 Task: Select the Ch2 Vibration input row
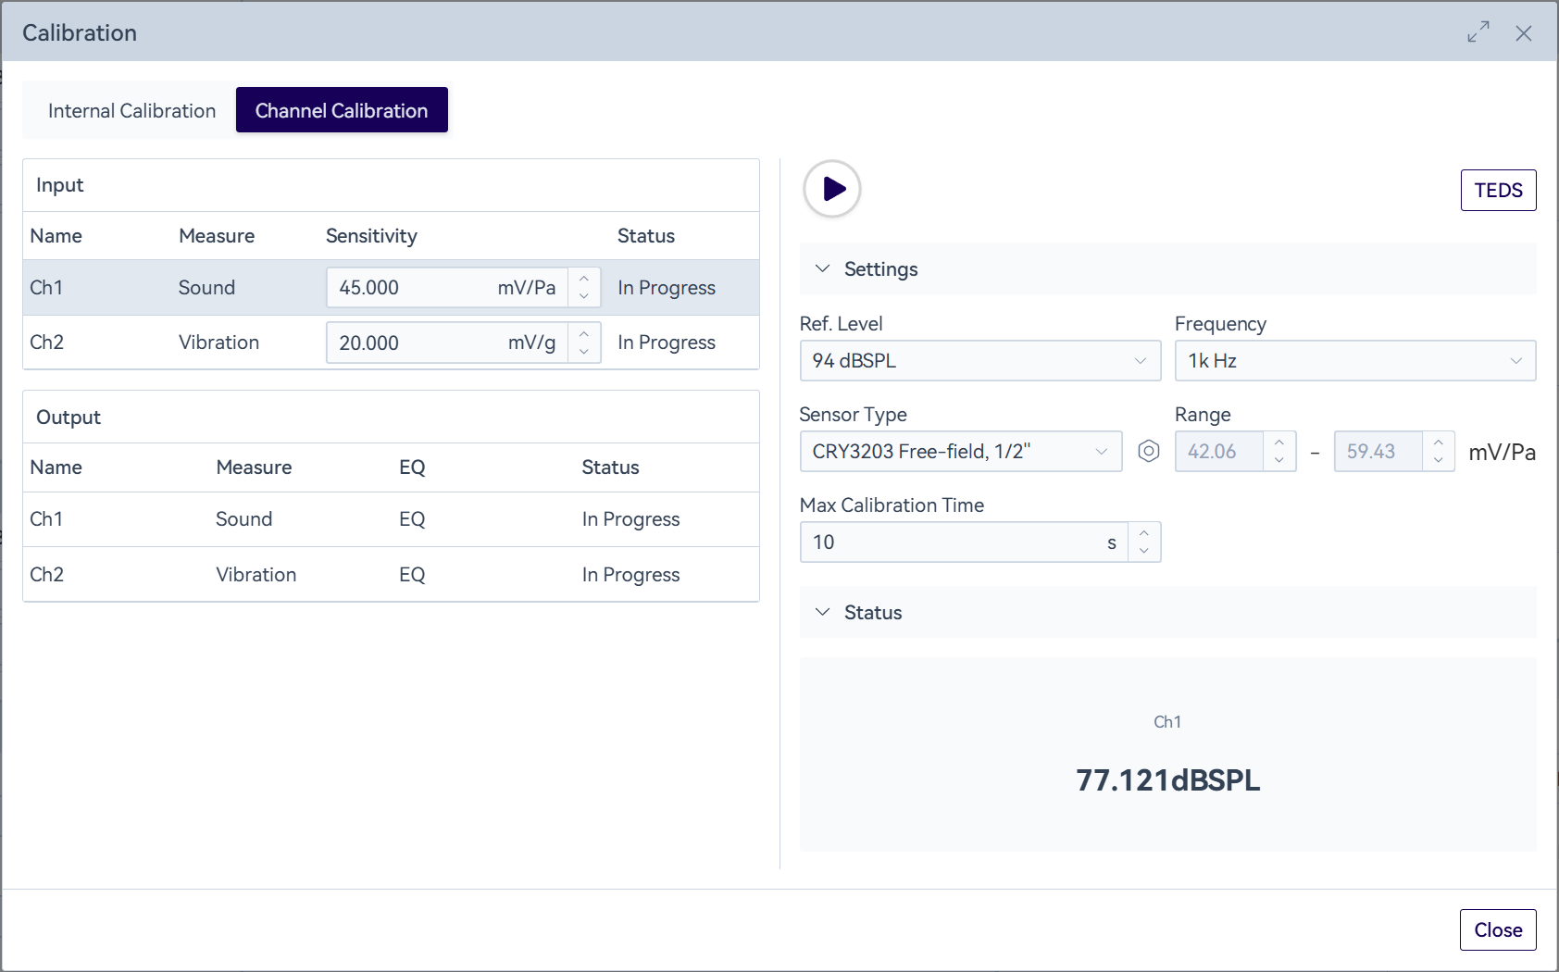218,343
